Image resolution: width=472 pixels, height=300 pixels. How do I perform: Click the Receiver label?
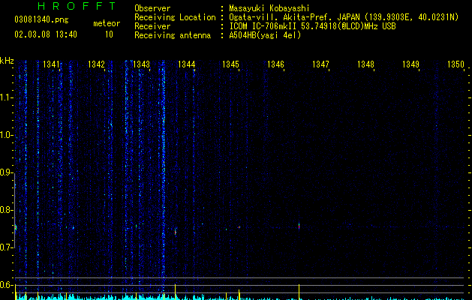152,26
